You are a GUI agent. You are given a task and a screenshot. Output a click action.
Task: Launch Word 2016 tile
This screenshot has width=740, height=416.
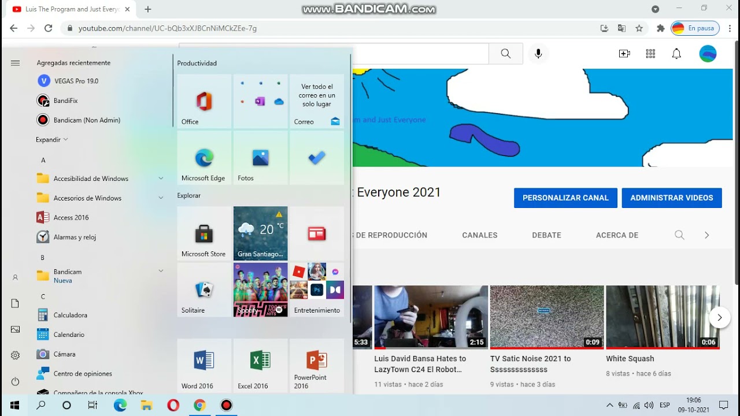click(x=204, y=366)
